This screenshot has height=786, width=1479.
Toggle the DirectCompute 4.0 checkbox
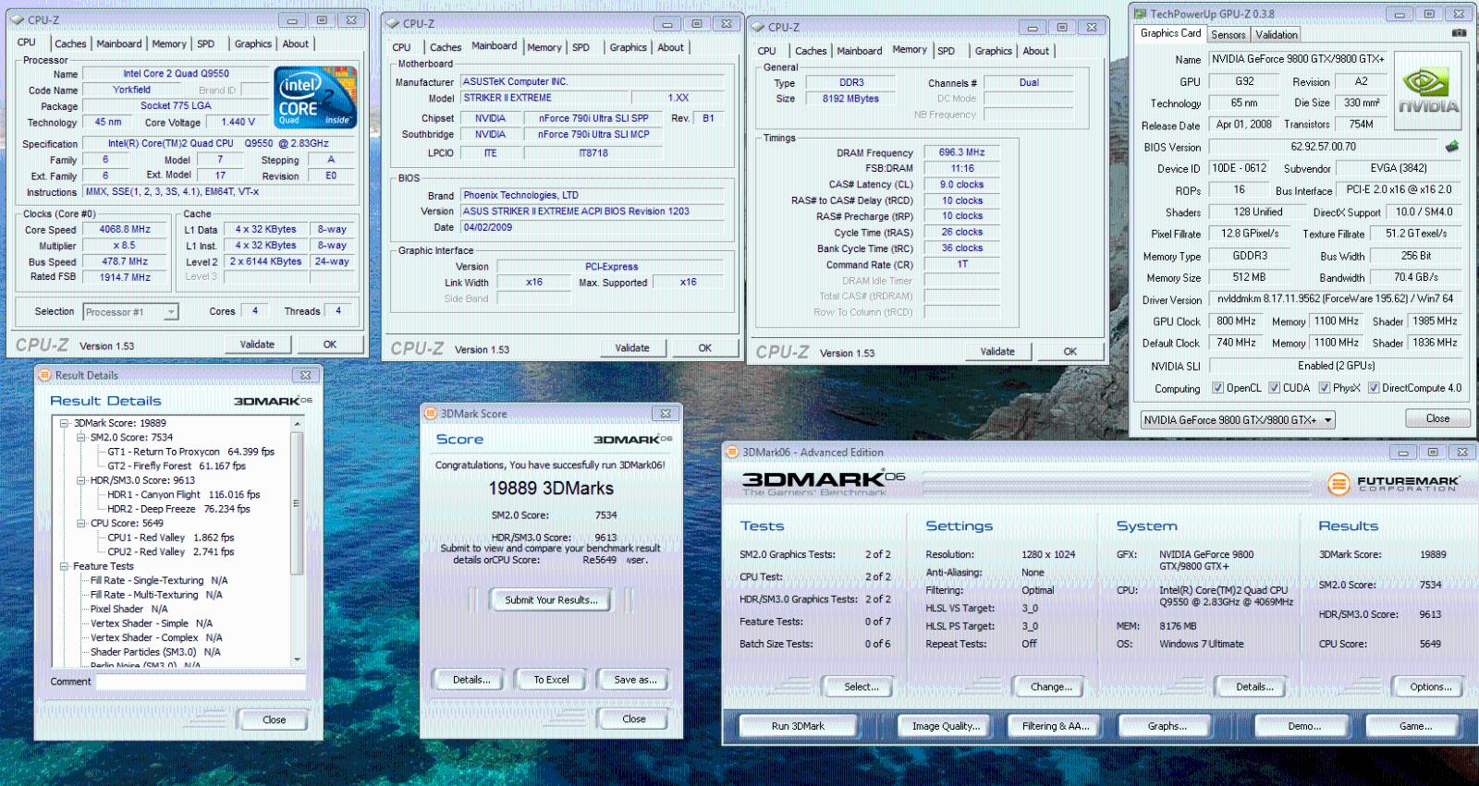point(1374,388)
